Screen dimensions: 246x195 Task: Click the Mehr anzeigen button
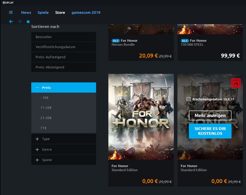pos(210,115)
